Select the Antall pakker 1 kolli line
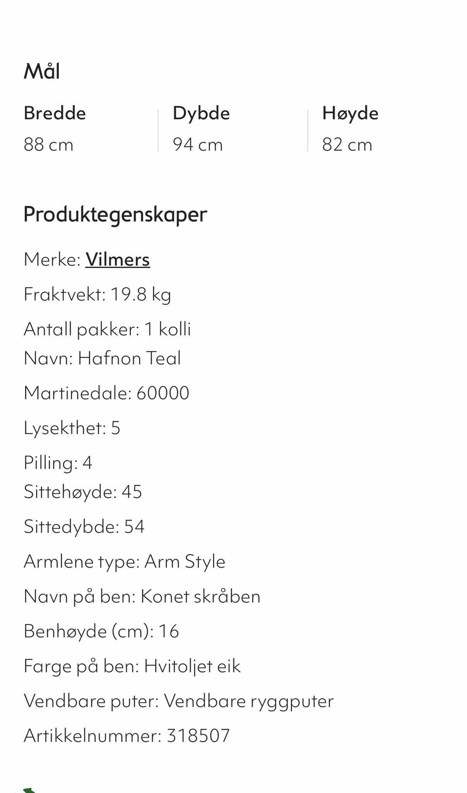The image size is (467, 793). (107, 329)
